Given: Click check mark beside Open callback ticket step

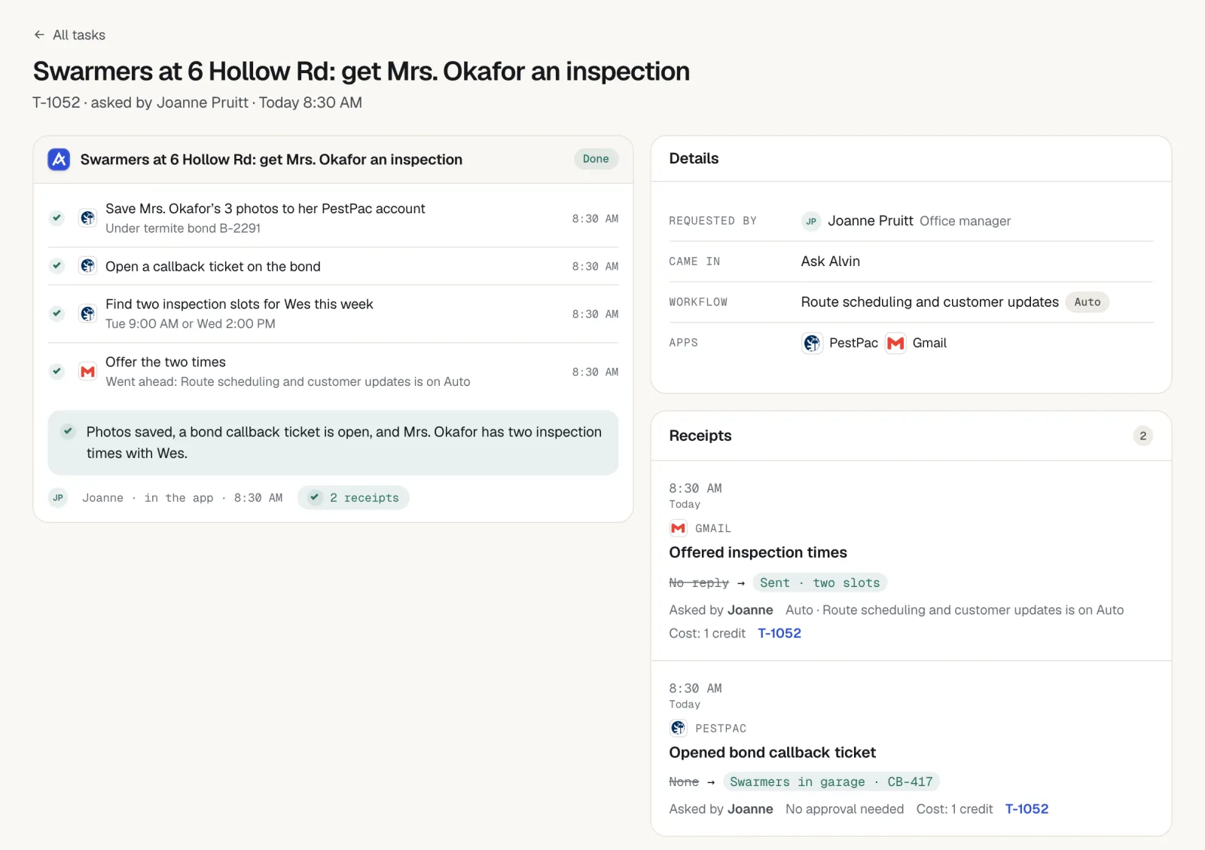Looking at the screenshot, I should [56, 266].
